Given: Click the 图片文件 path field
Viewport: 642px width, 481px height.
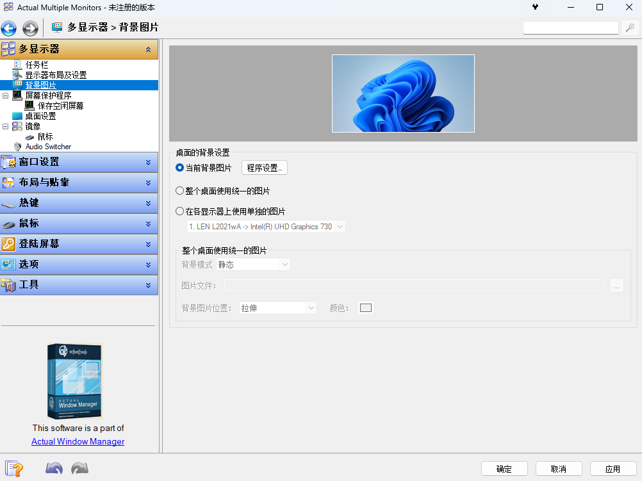Looking at the screenshot, I should [415, 286].
